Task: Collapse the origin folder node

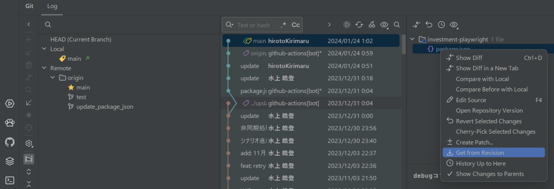Action: click(53, 78)
